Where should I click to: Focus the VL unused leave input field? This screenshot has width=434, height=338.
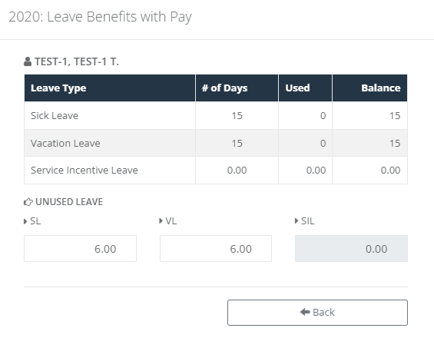coord(216,249)
